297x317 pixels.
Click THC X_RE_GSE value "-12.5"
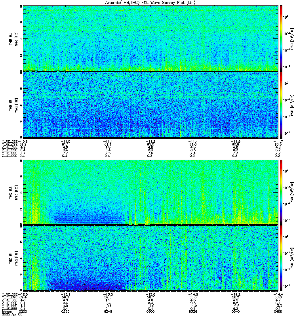pos(23,294)
